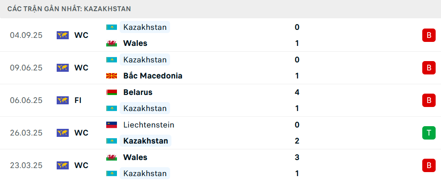441x181 pixels.
Task: Click the competition icon beside the FI label
Action: point(62,100)
